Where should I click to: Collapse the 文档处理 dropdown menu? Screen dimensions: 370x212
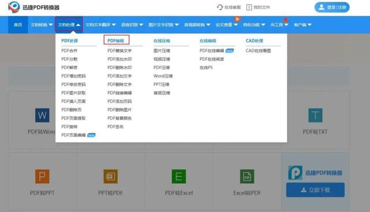pyautogui.click(x=69, y=24)
